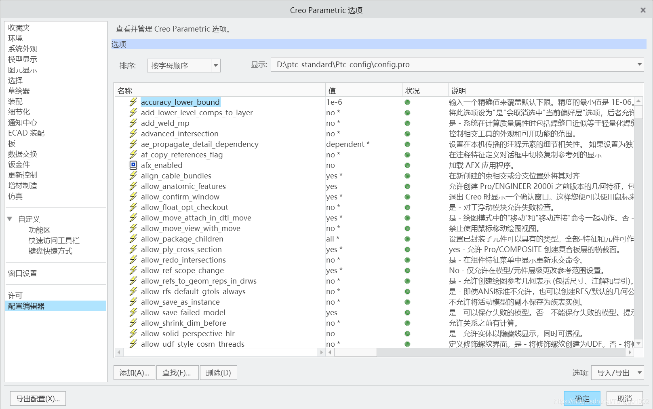Image resolution: width=653 pixels, height=409 pixels.
Task: Open 窗口设置 category
Action: tap(23, 273)
